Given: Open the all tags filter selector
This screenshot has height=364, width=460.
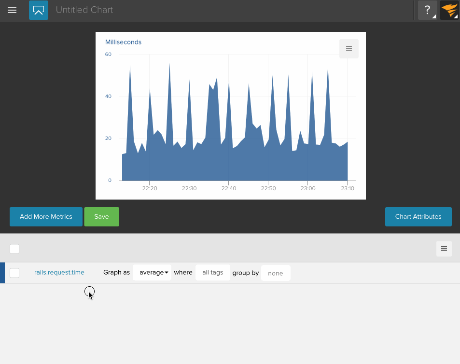Looking at the screenshot, I should point(212,273).
